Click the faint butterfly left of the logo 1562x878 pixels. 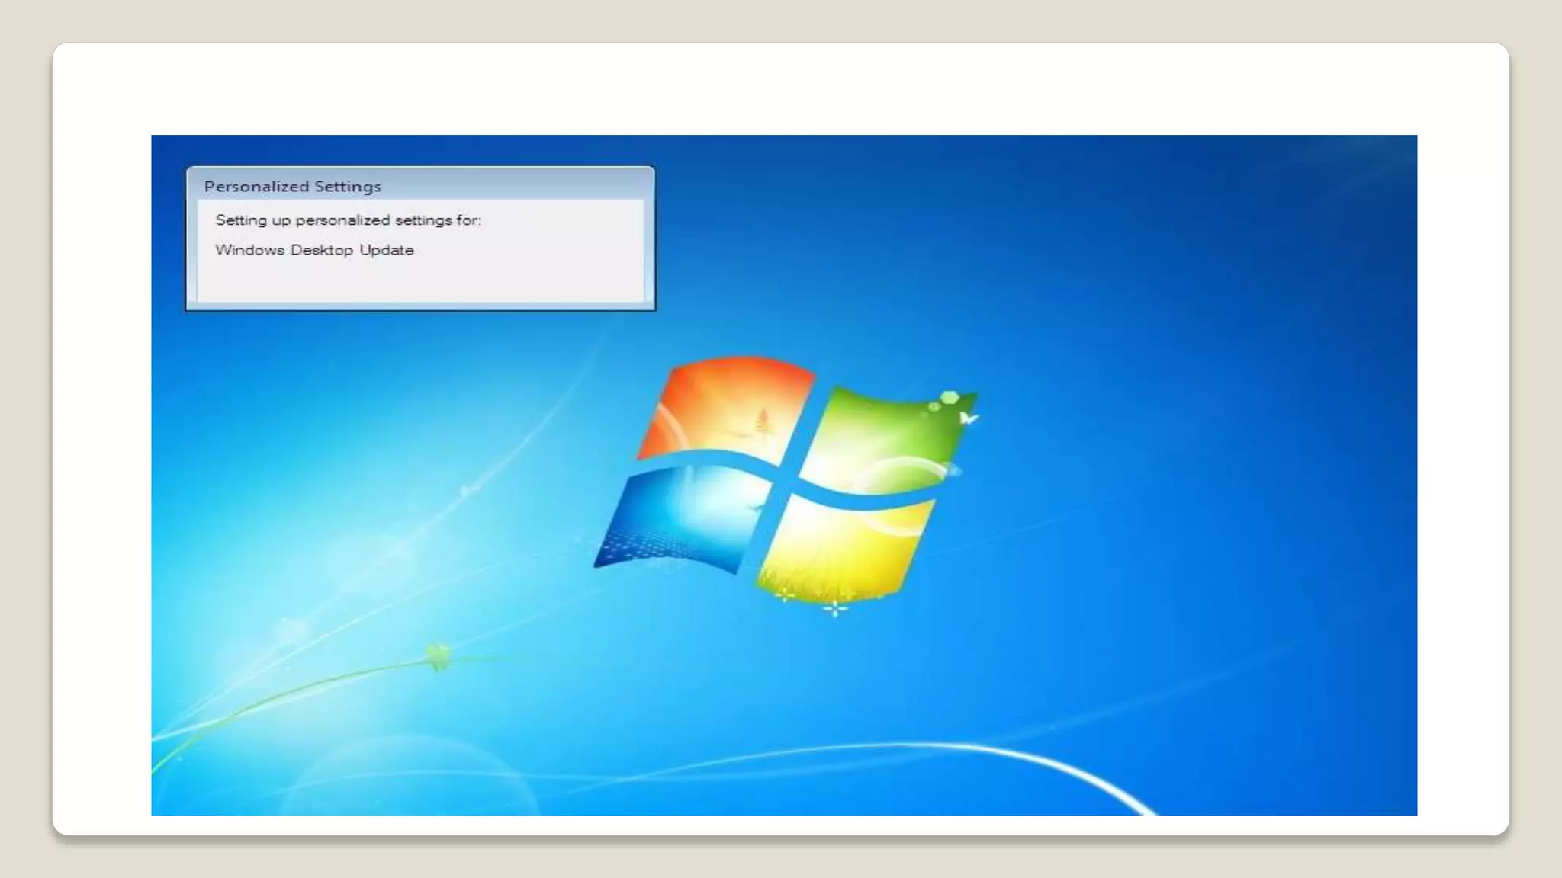(x=468, y=490)
